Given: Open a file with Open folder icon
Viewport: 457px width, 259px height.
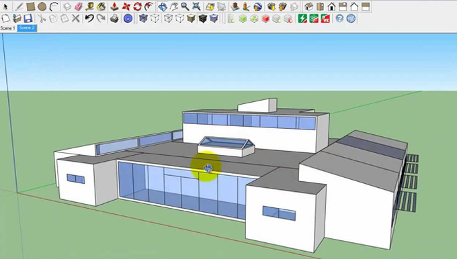Looking at the screenshot, I should [x=17, y=19].
